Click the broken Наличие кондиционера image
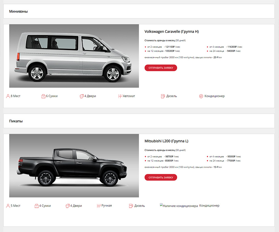Viewport: 279px width, 232px height. click(x=179, y=206)
